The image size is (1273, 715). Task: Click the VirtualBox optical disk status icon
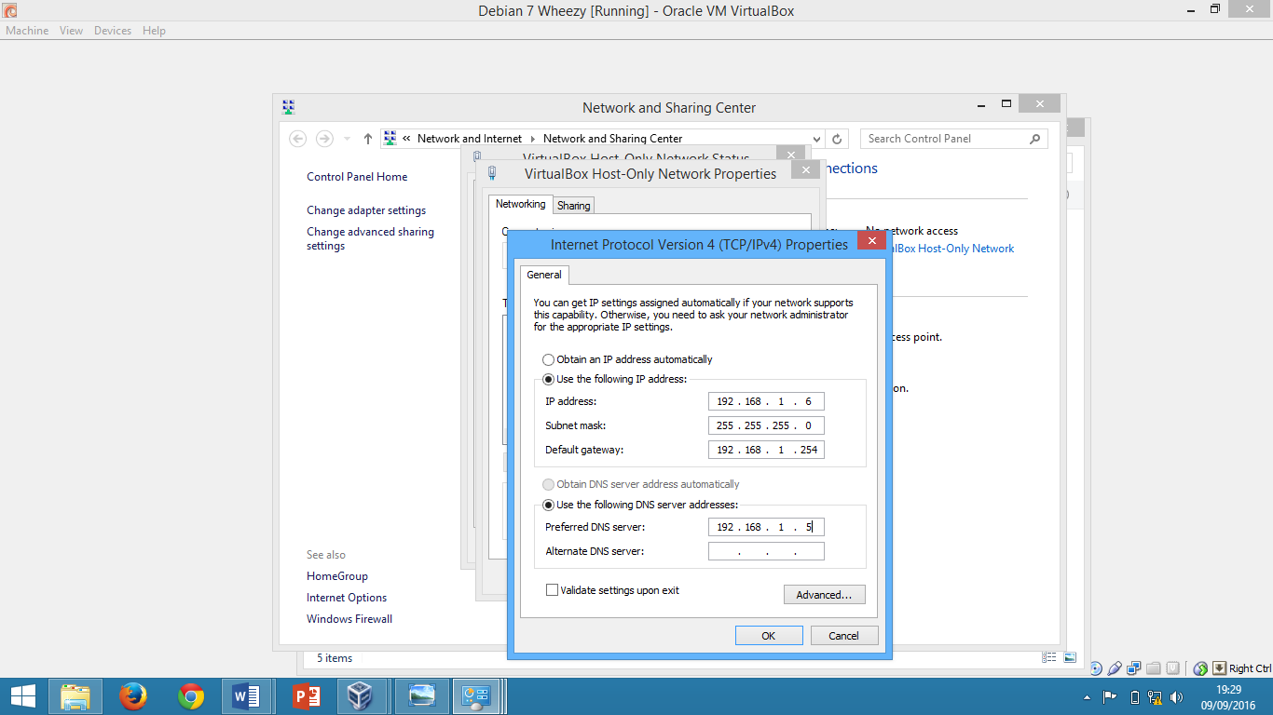pos(1096,668)
